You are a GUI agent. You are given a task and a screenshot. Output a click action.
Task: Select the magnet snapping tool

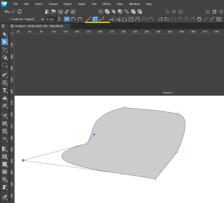click(x=5, y=57)
